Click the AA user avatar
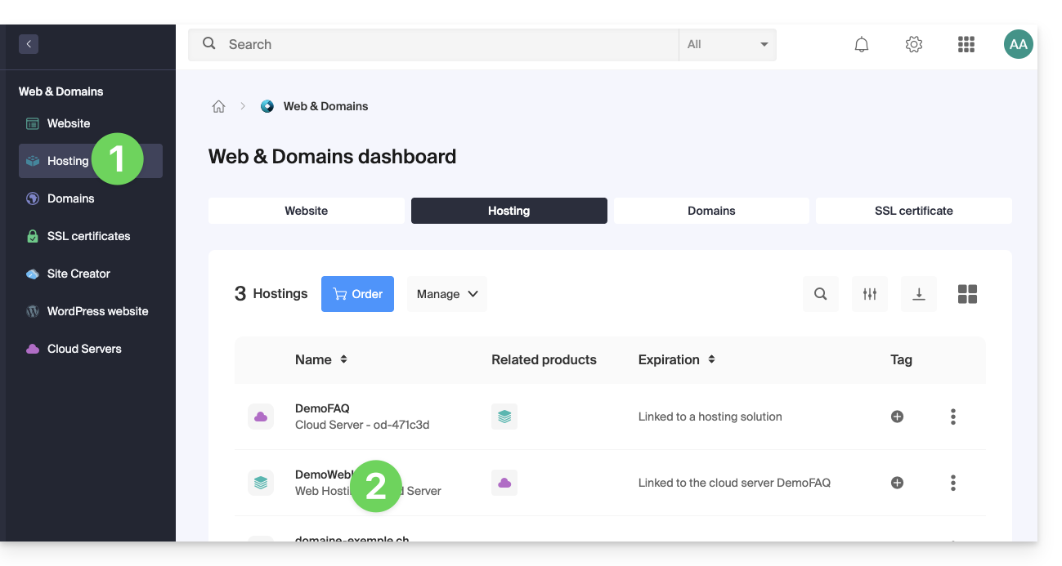1062x566 pixels. click(x=1018, y=45)
